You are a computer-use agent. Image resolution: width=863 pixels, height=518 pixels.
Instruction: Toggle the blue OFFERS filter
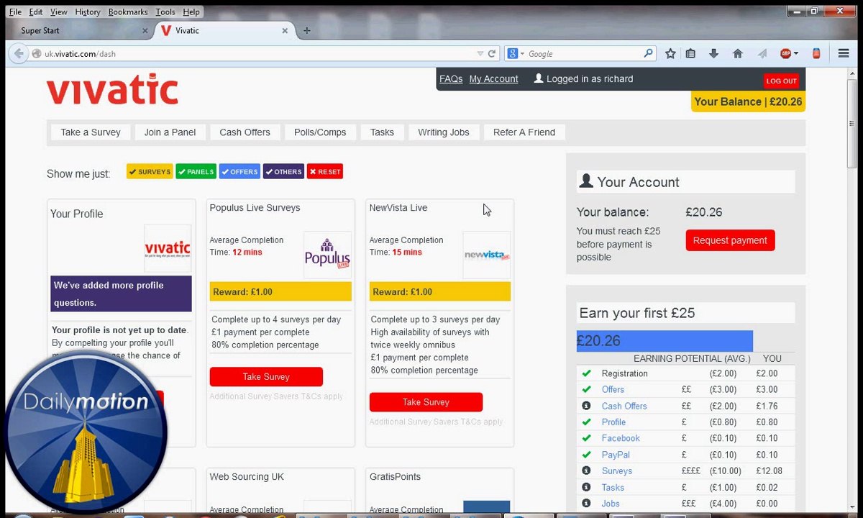click(x=239, y=172)
